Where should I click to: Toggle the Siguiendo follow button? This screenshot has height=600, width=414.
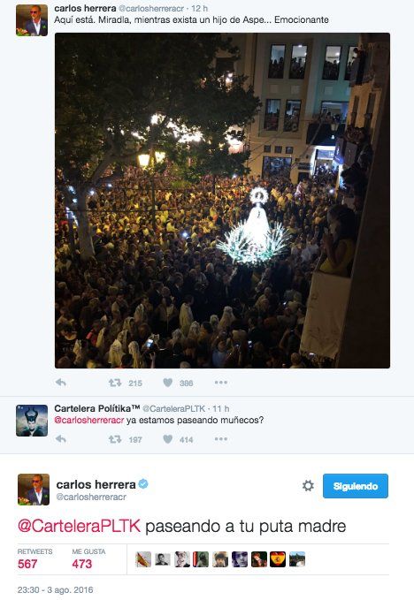(356, 486)
